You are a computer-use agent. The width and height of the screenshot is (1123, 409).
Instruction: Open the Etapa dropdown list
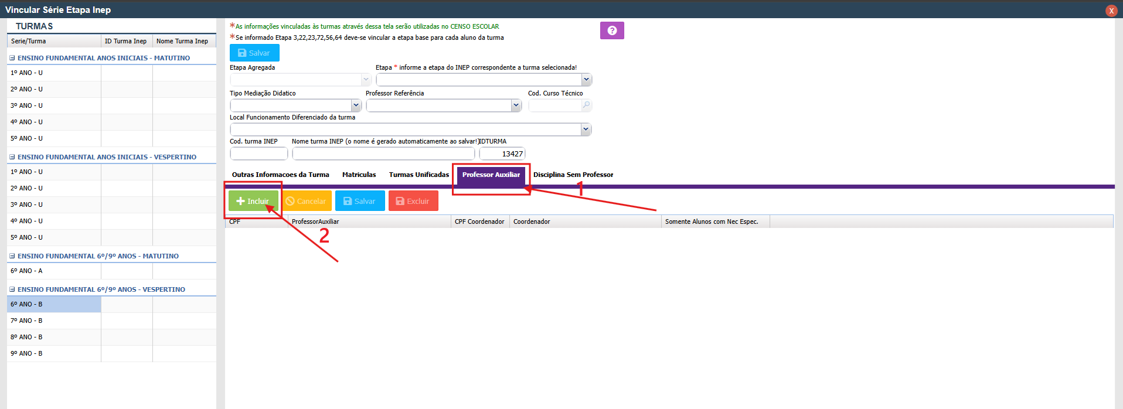click(586, 80)
